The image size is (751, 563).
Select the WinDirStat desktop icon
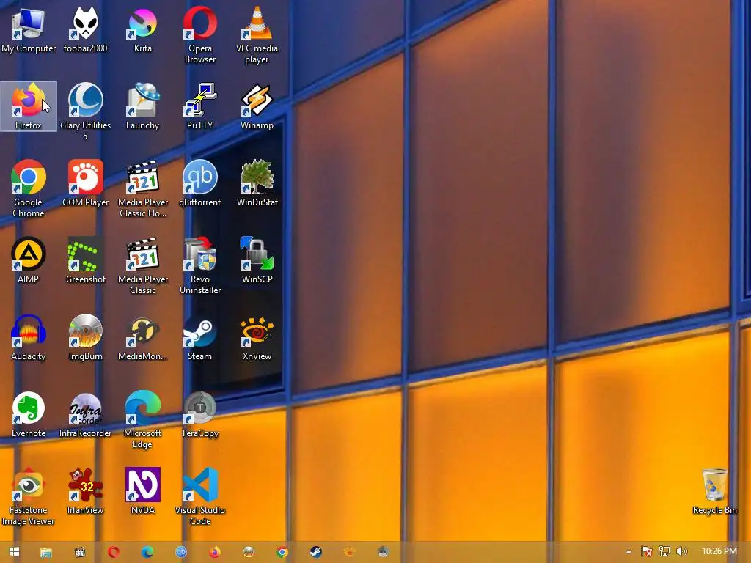(257, 183)
